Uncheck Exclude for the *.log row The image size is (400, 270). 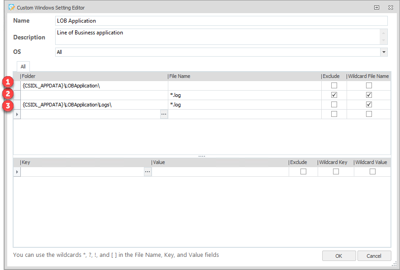coord(334,95)
